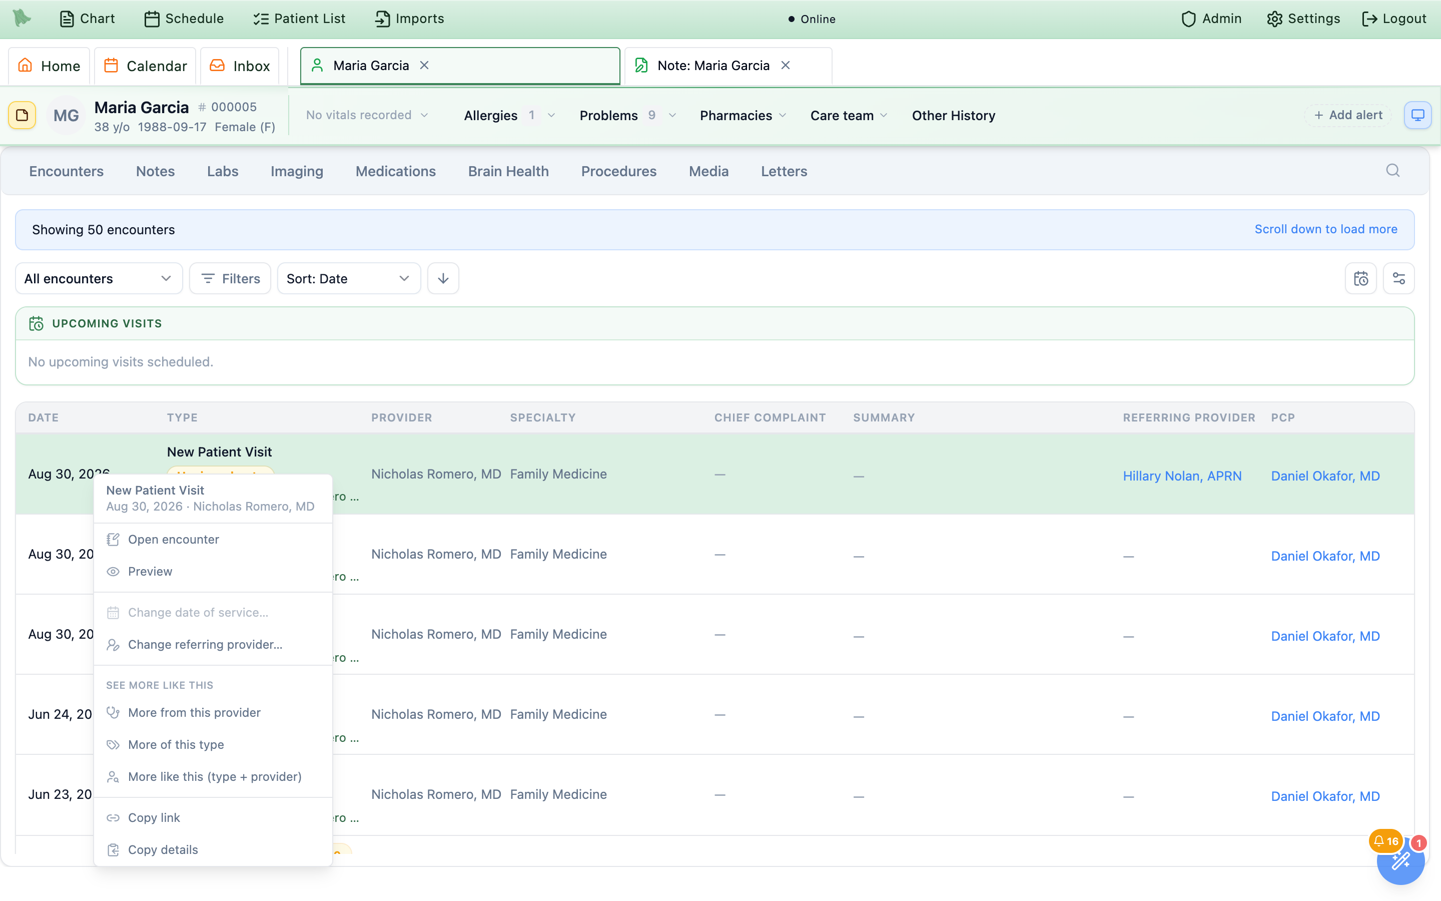
Task: Open the Labs tab
Action: point(223,171)
